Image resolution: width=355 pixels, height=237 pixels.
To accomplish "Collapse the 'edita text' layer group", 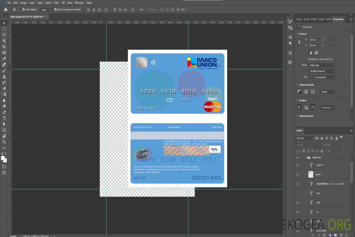I will 305,157.
